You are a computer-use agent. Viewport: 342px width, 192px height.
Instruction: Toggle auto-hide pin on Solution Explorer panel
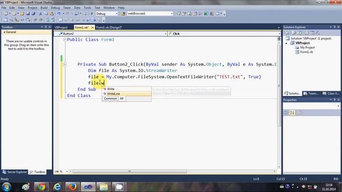click(335, 27)
